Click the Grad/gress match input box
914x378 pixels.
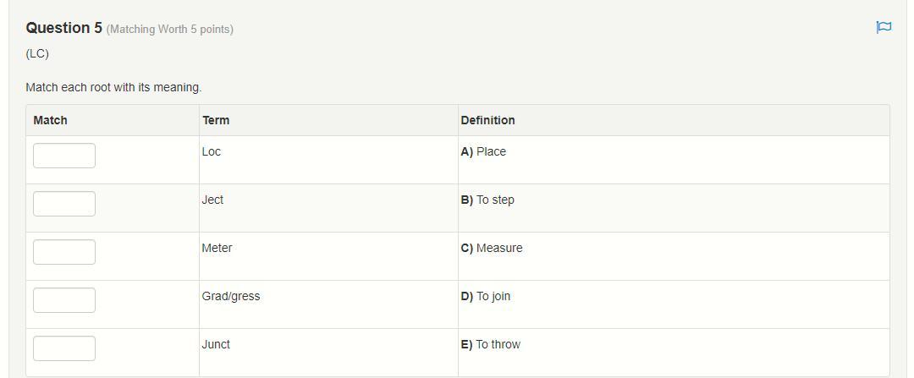click(64, 300)
